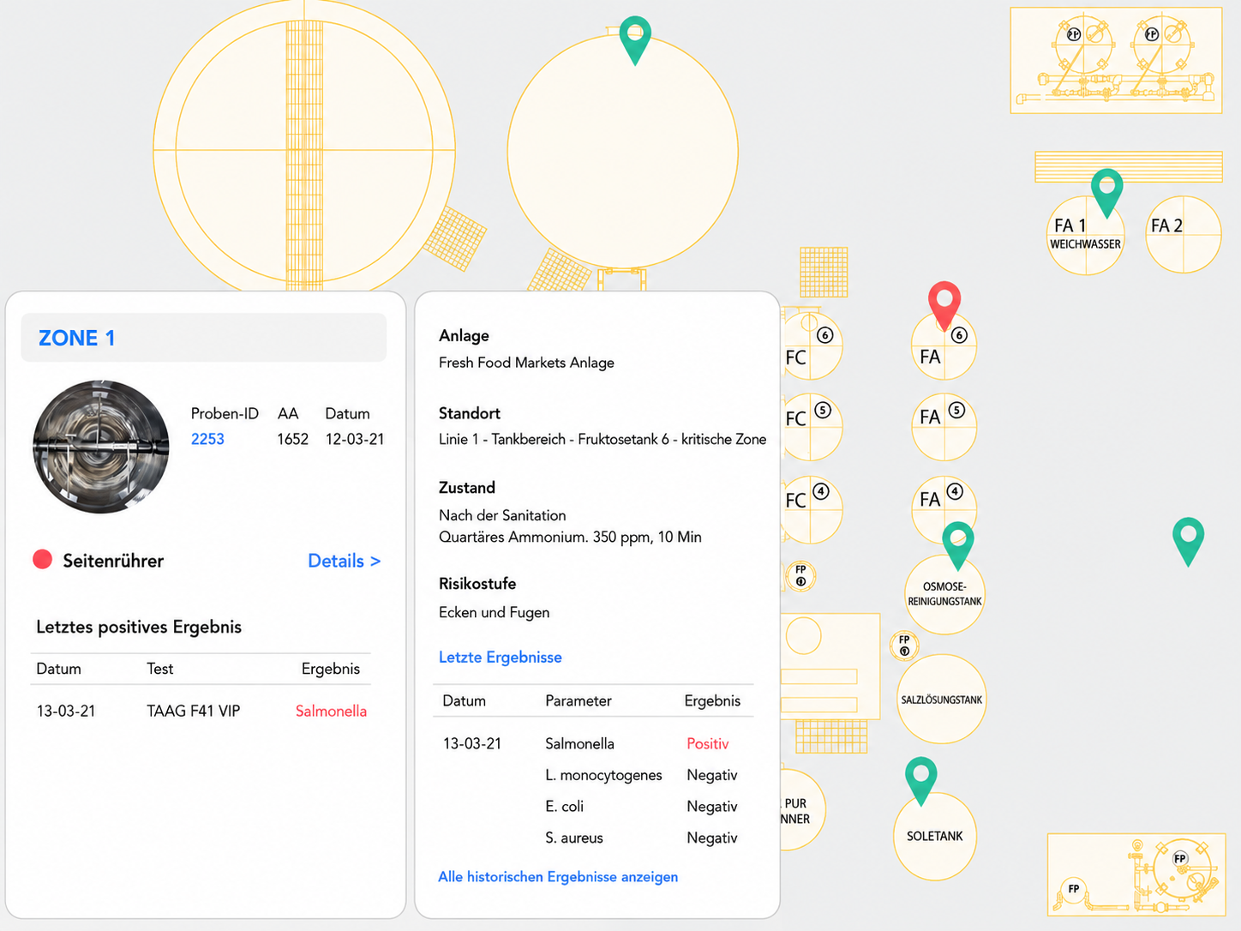Open Details link for Seitenrührer
The image size is (1241, 931).
click(344, 561)
